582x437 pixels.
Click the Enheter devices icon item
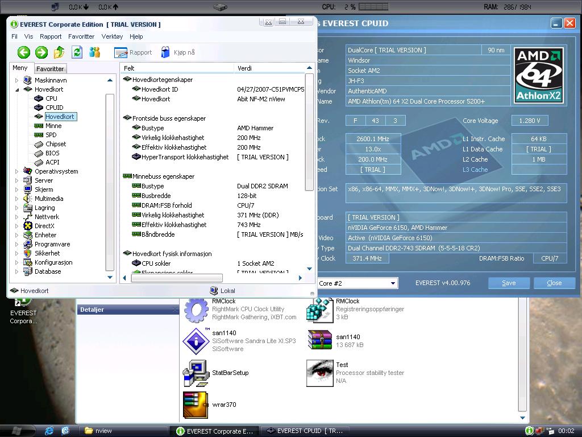[x=27, y=235]
